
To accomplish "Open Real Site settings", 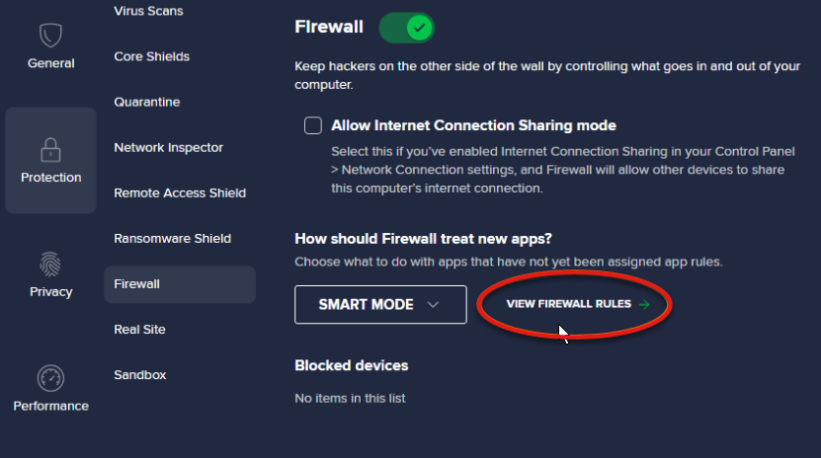I will click(x=139, y=329).
